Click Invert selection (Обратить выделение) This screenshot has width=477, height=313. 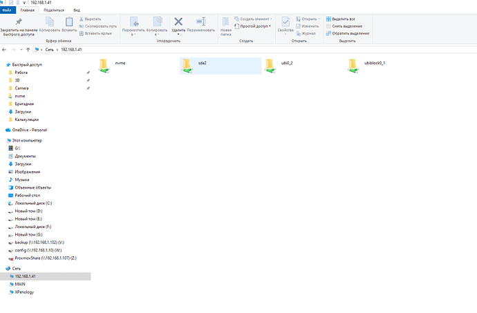(x=348, y=33)
